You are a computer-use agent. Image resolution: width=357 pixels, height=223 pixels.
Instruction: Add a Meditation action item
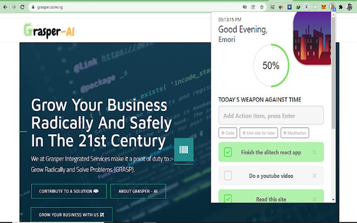295,133
